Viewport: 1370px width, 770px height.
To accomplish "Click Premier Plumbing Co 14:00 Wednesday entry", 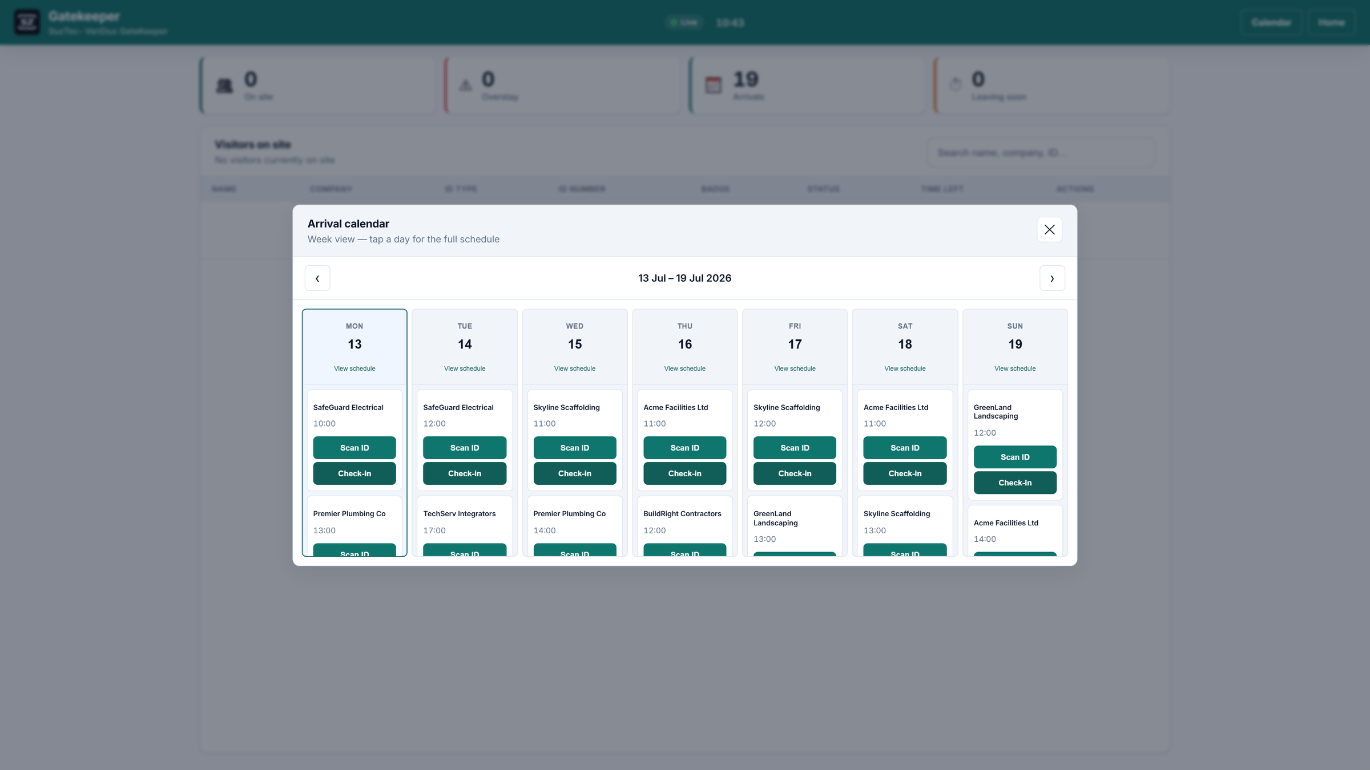I will coord(575,526).
